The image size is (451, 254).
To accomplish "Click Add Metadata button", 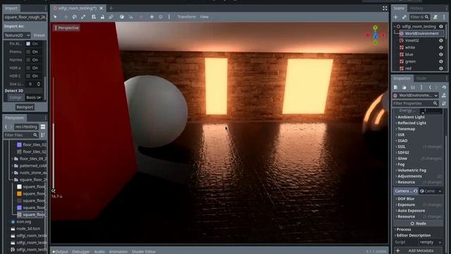I will click(418, 250).
